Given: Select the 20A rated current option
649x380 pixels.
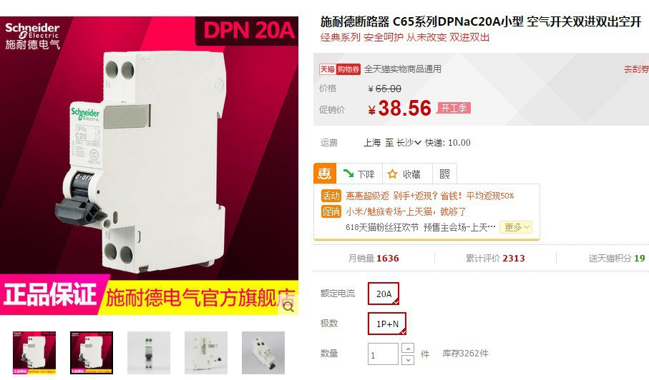Looking at the screenshot, I should [384, 294].
